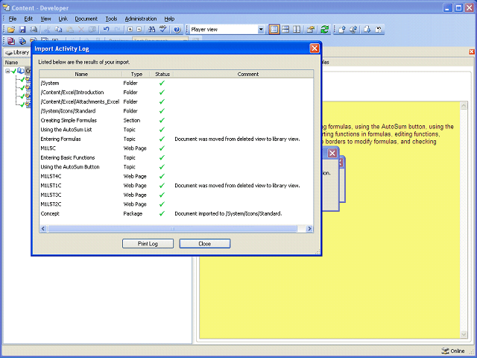
Task: Open the Document menu
Action: pyautogui.click(x=86, y=19)
